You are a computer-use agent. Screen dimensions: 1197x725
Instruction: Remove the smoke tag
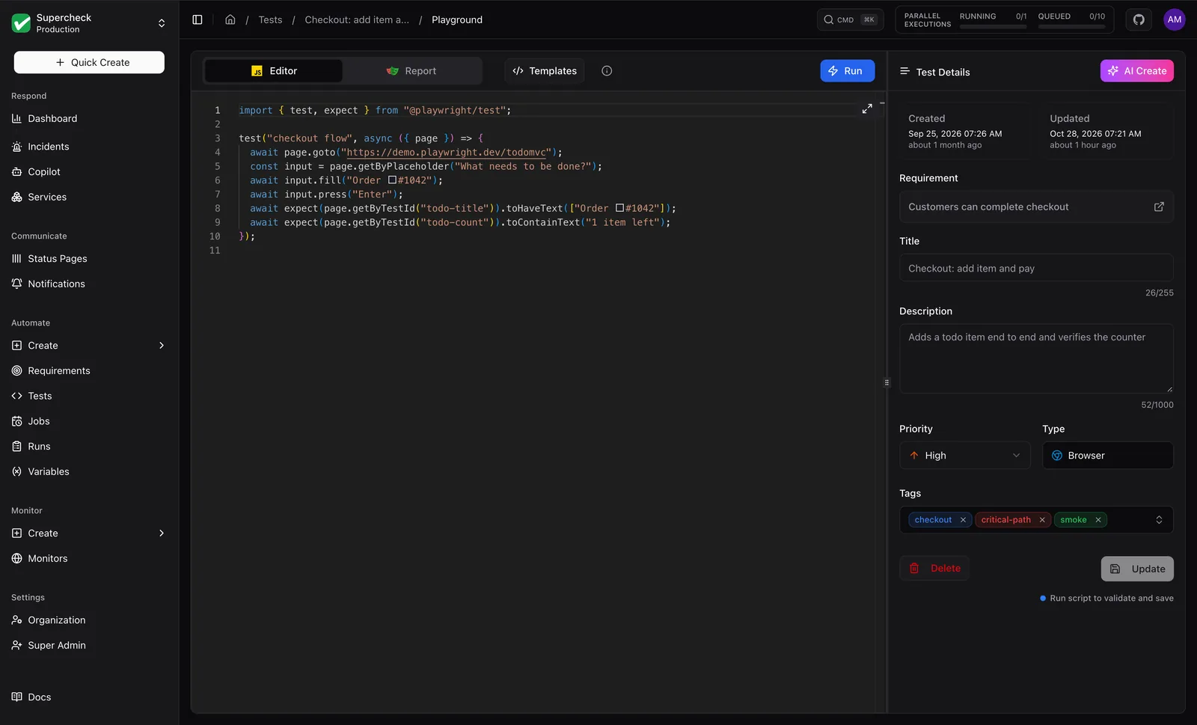click(1098, 520)
